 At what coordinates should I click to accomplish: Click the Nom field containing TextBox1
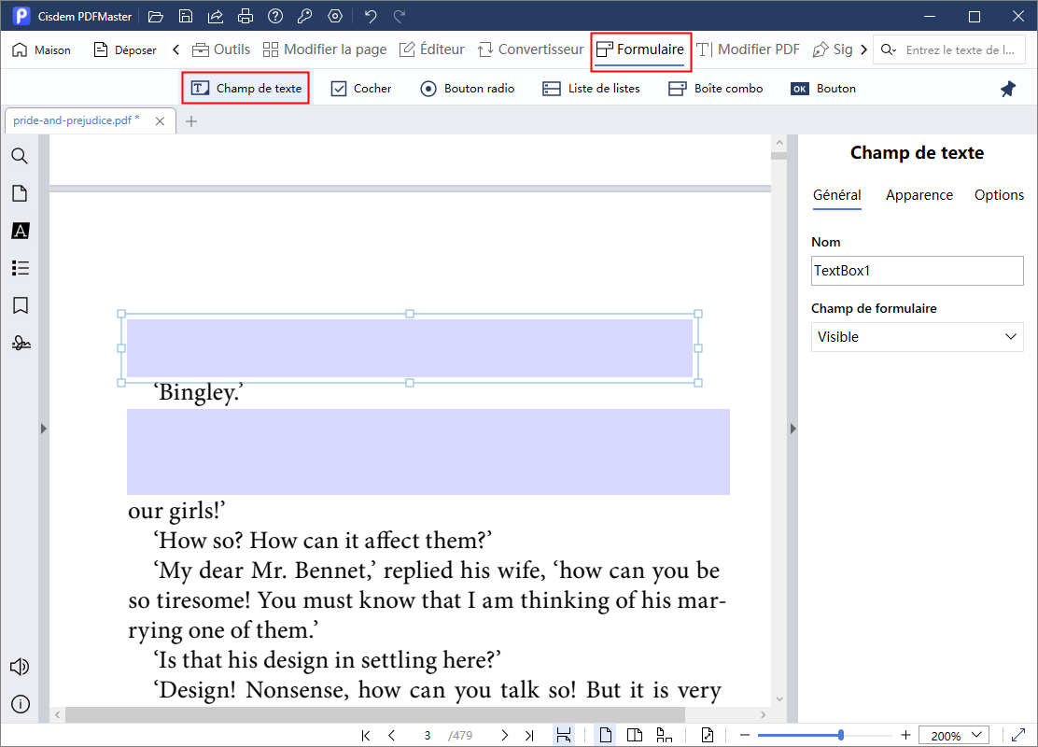tap(917, 271)
